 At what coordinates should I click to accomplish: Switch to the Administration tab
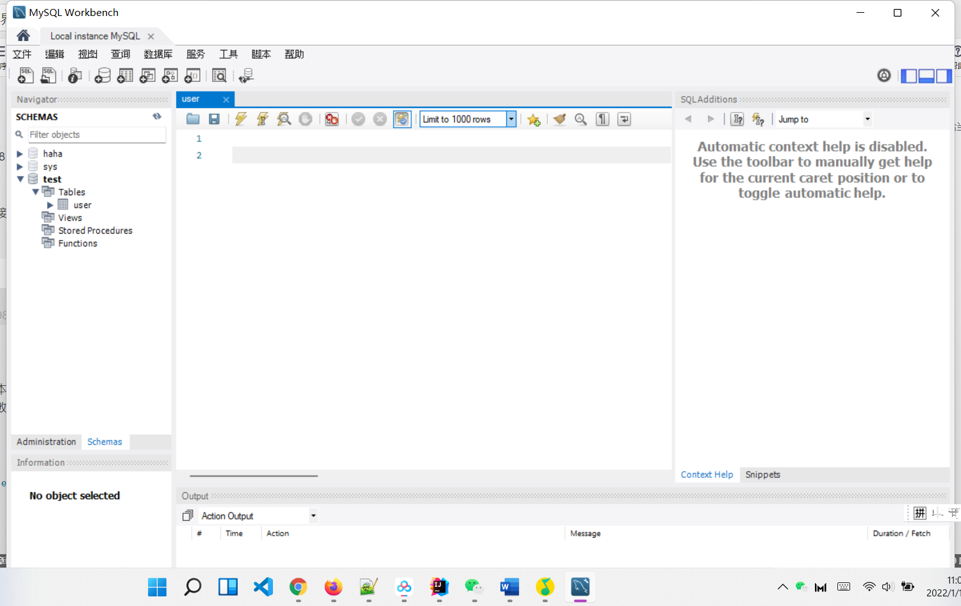tap(46, 442)
